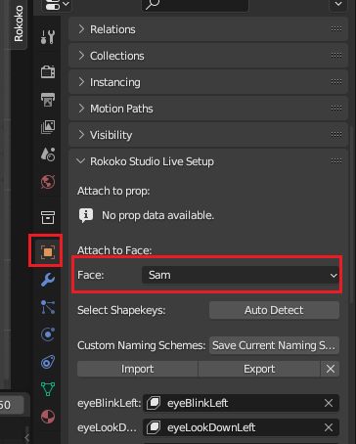Clear the eyeLookDownLeft shapekey field

329,427
